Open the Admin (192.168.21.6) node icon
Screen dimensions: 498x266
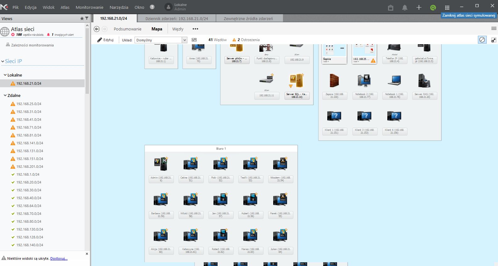click(161, 164)
